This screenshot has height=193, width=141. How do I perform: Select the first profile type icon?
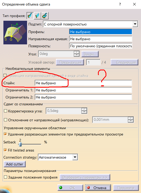pyautogui.click(x=30, y=16)
